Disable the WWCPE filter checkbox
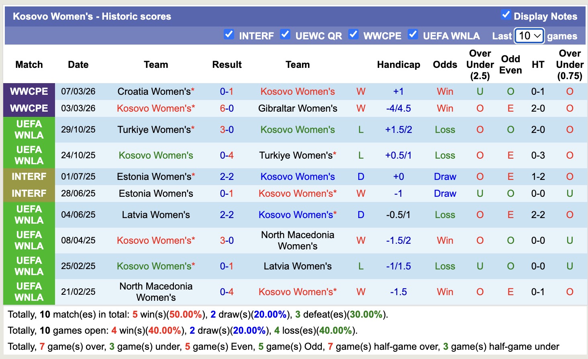Viewport: 588px width, 359px height. tap(353, 35)
